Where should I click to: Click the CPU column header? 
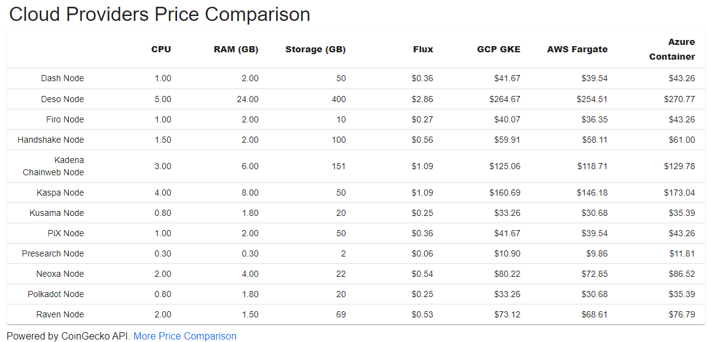[162, 50]
